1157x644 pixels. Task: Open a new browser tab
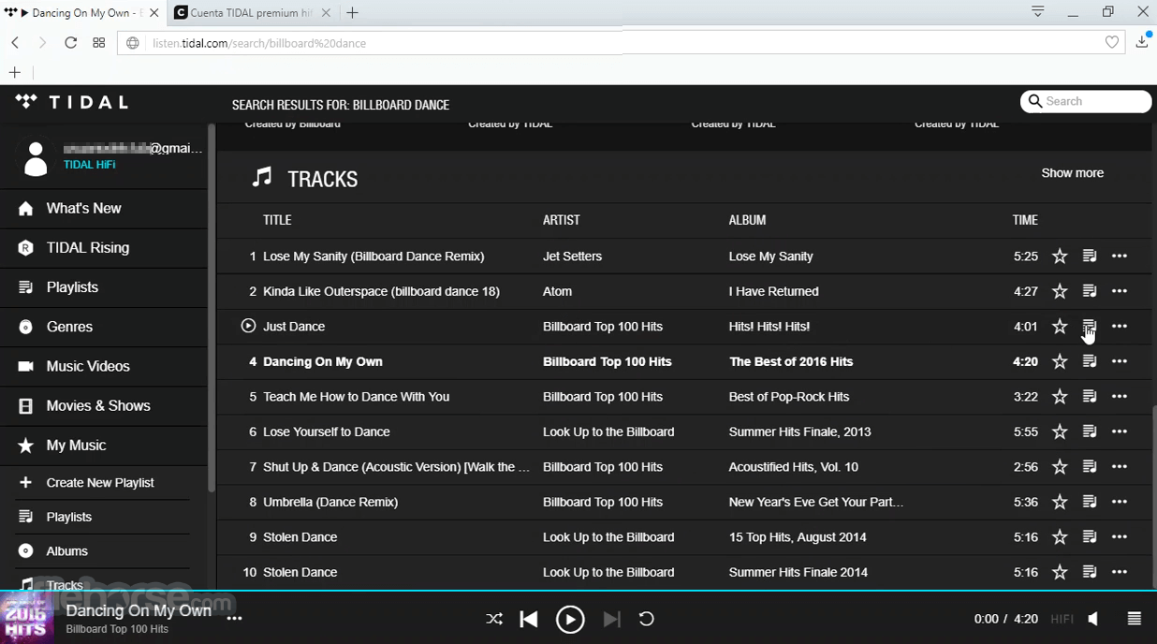coord(352,13)
